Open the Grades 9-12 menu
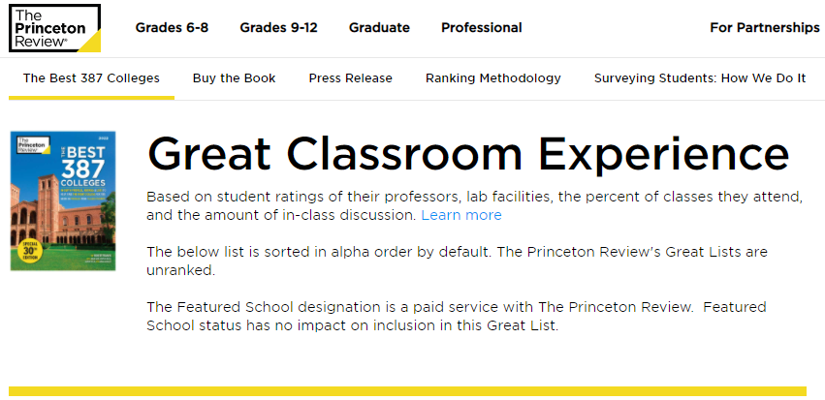Screen dimensions: 825x400 278,27
